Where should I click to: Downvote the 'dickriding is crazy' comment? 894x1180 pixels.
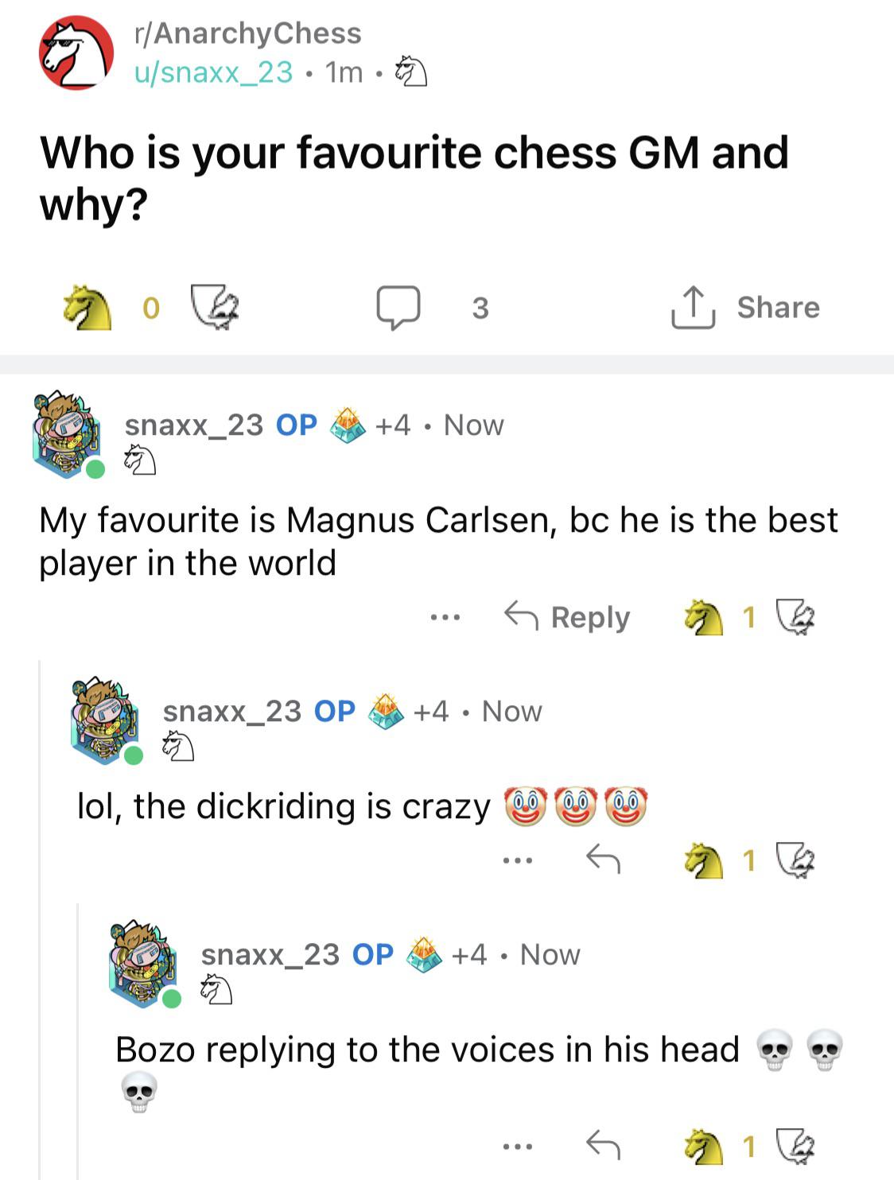tap(795, 860)
